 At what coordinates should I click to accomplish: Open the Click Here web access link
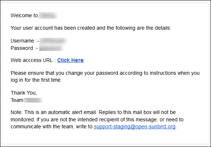pyautogui.click(x=70, y=60)
